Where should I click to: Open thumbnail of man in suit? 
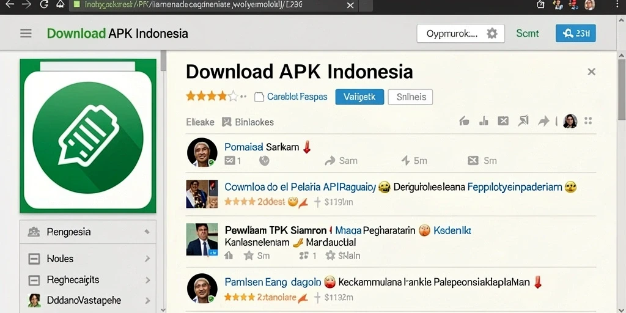202,240
